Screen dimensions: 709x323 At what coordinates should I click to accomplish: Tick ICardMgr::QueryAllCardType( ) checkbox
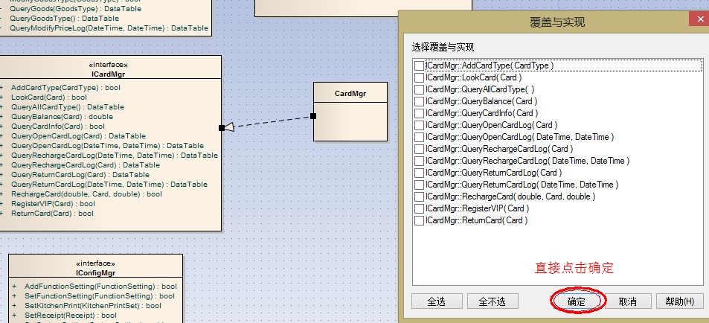419,89
